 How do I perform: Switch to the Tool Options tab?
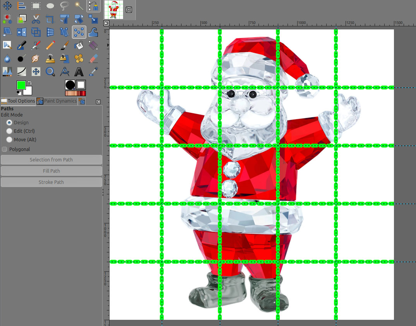click(18, 101)
